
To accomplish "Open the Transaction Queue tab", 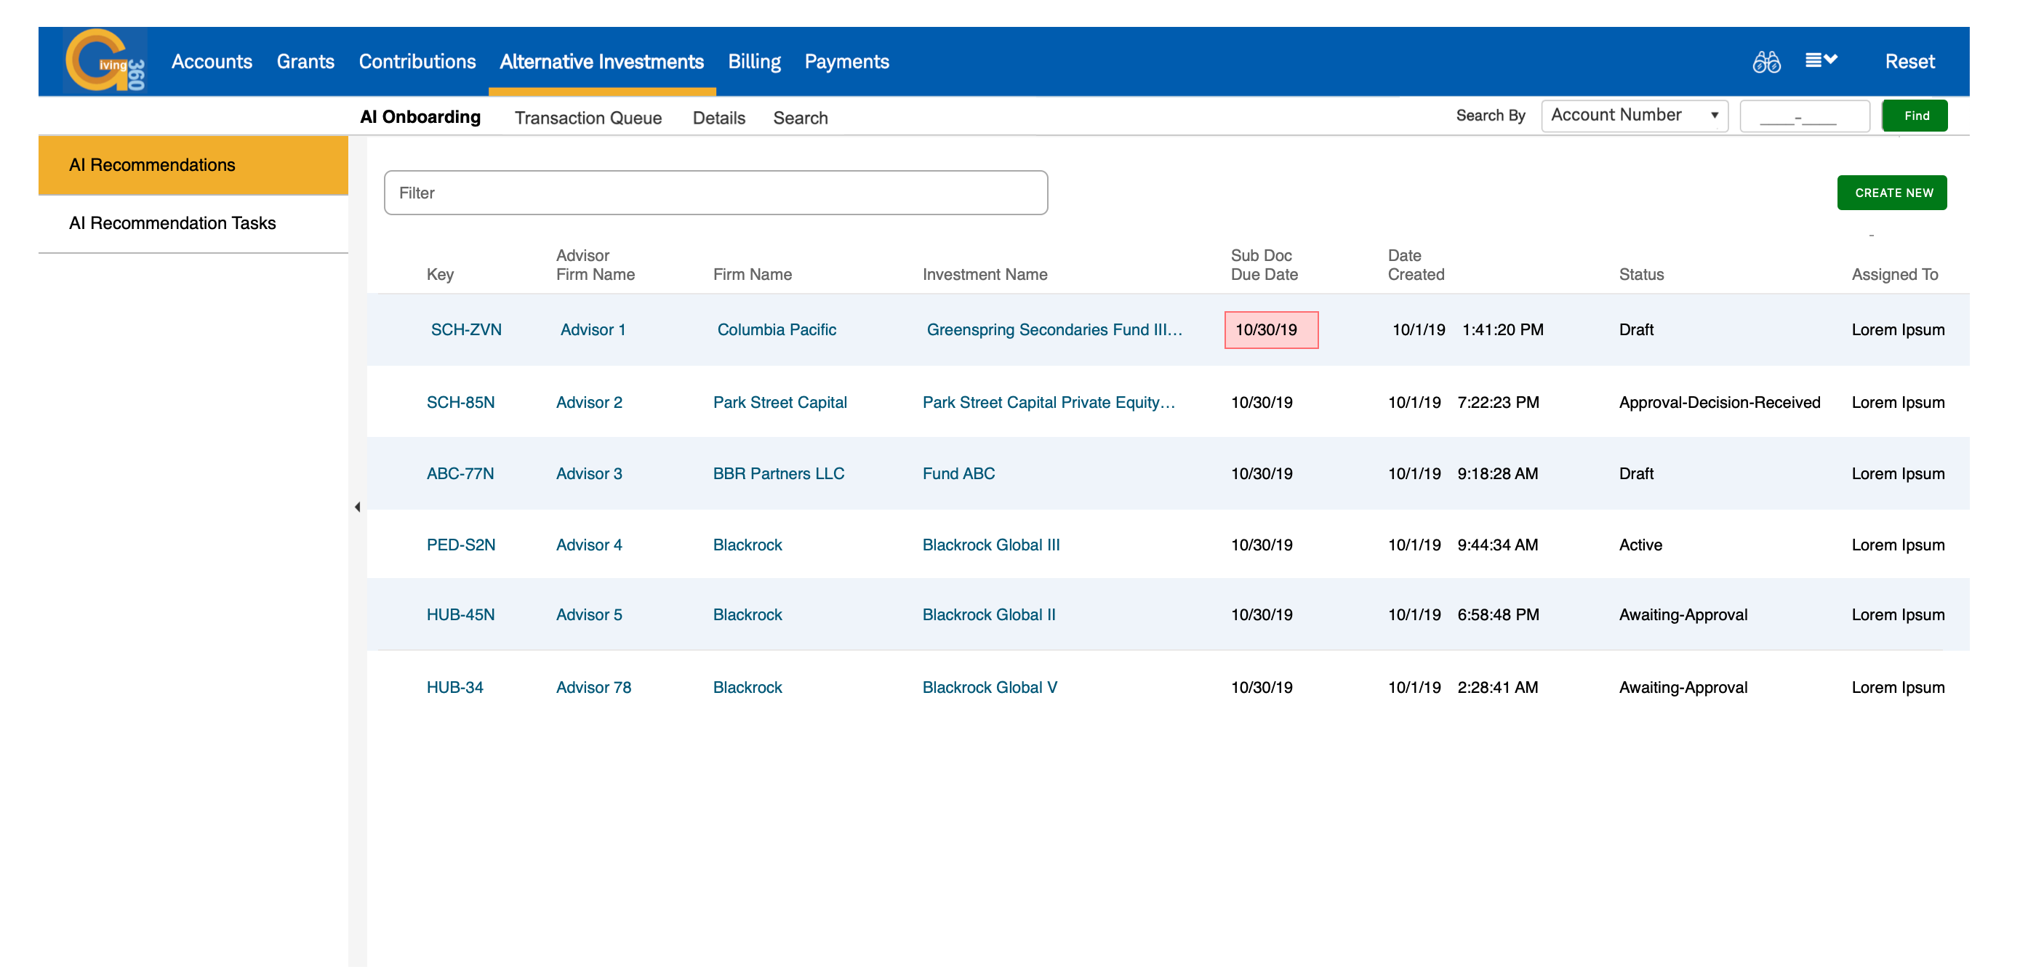I will pyautogui.click(x=588, y=118).
